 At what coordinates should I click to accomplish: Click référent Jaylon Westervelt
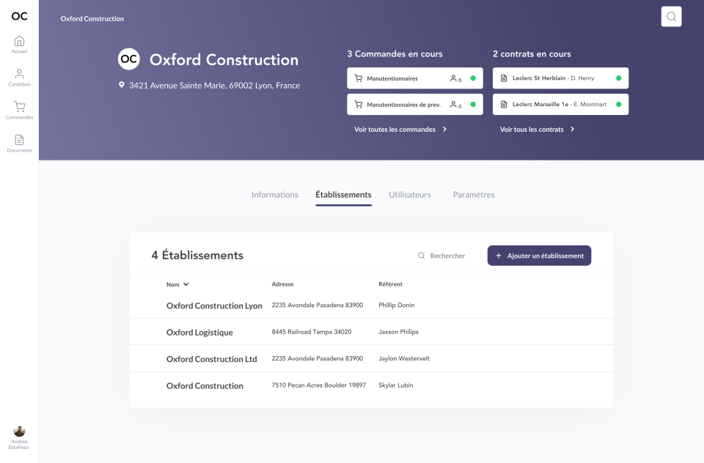(x=404, y=358)
